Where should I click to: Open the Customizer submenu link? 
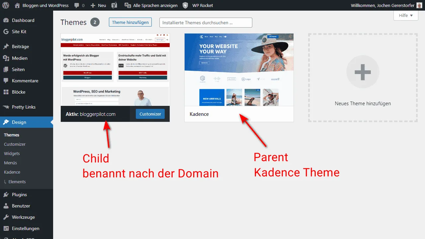point(15,144)
